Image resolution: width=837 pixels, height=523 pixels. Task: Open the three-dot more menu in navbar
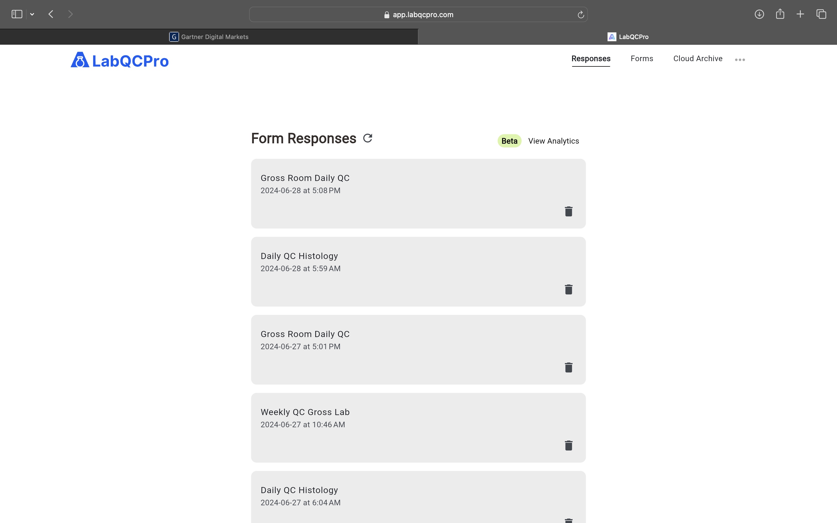point(740,60)
